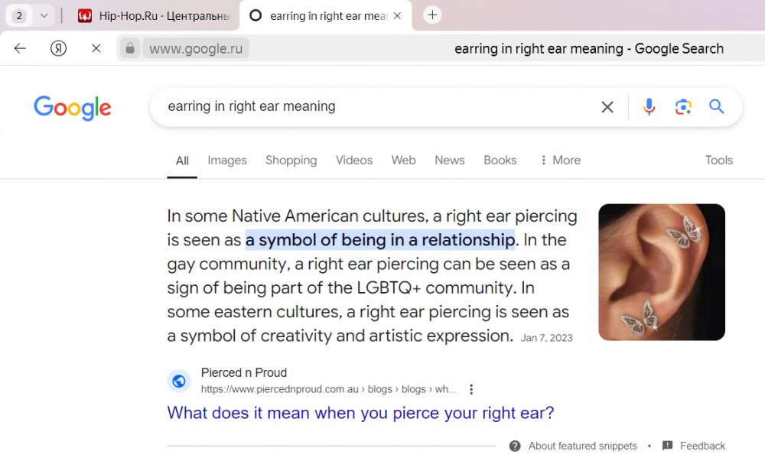The height and width of the screenshot is (474, 765).
Task: Go back to the previous page
Action: (20, 48)
